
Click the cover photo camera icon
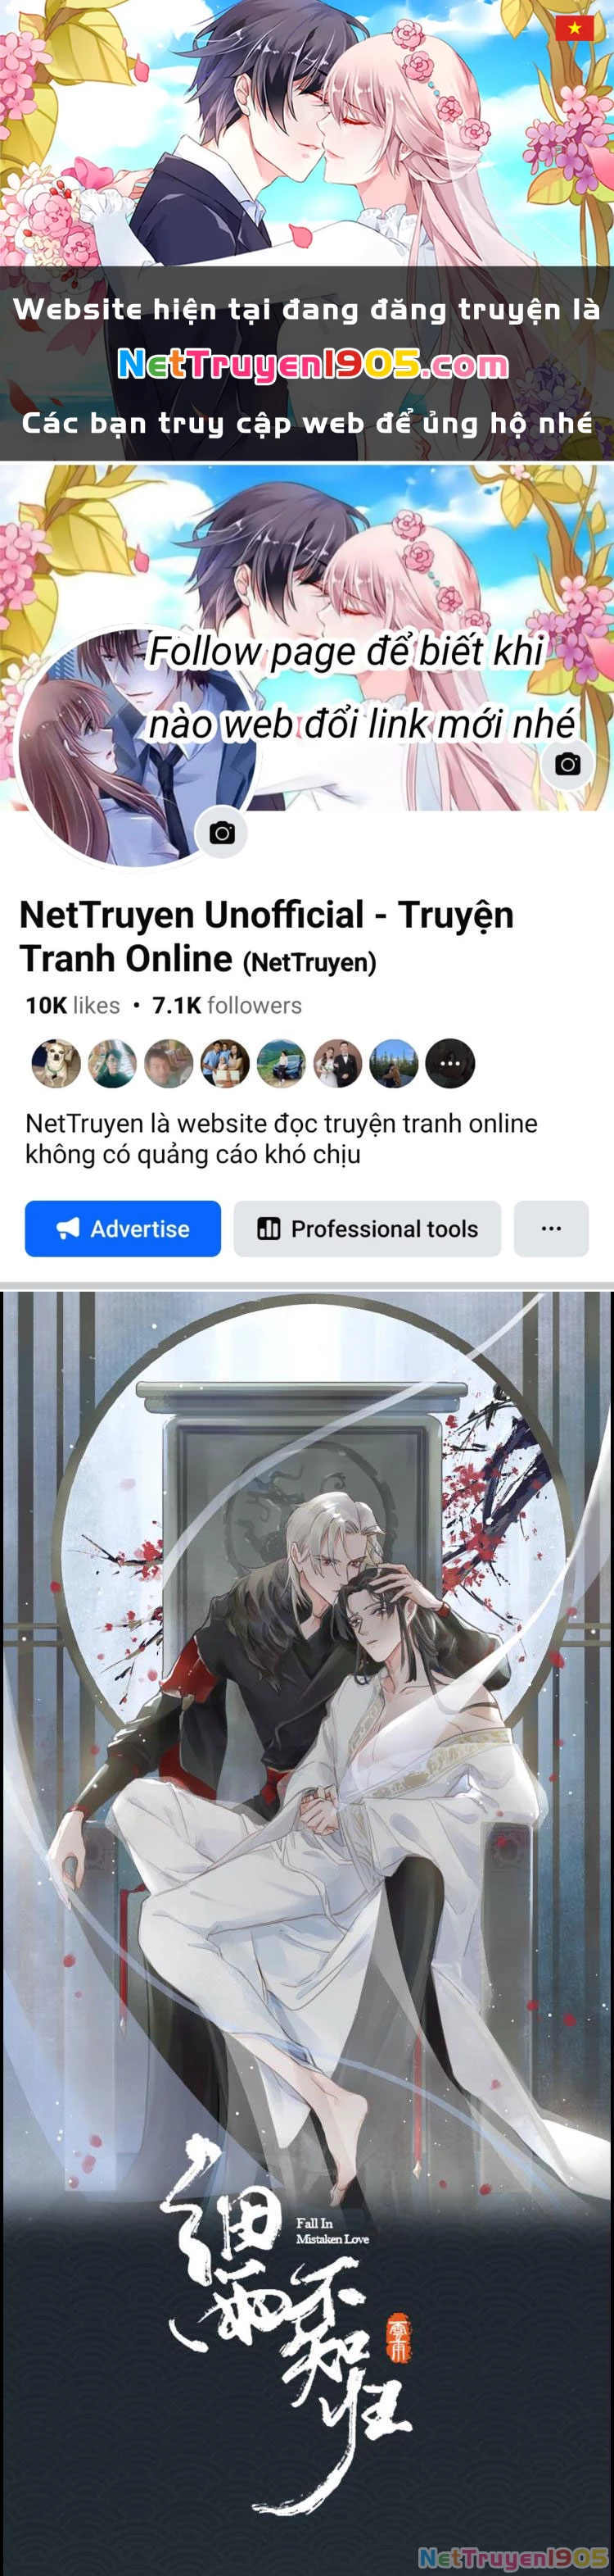(x=567, y=764)
